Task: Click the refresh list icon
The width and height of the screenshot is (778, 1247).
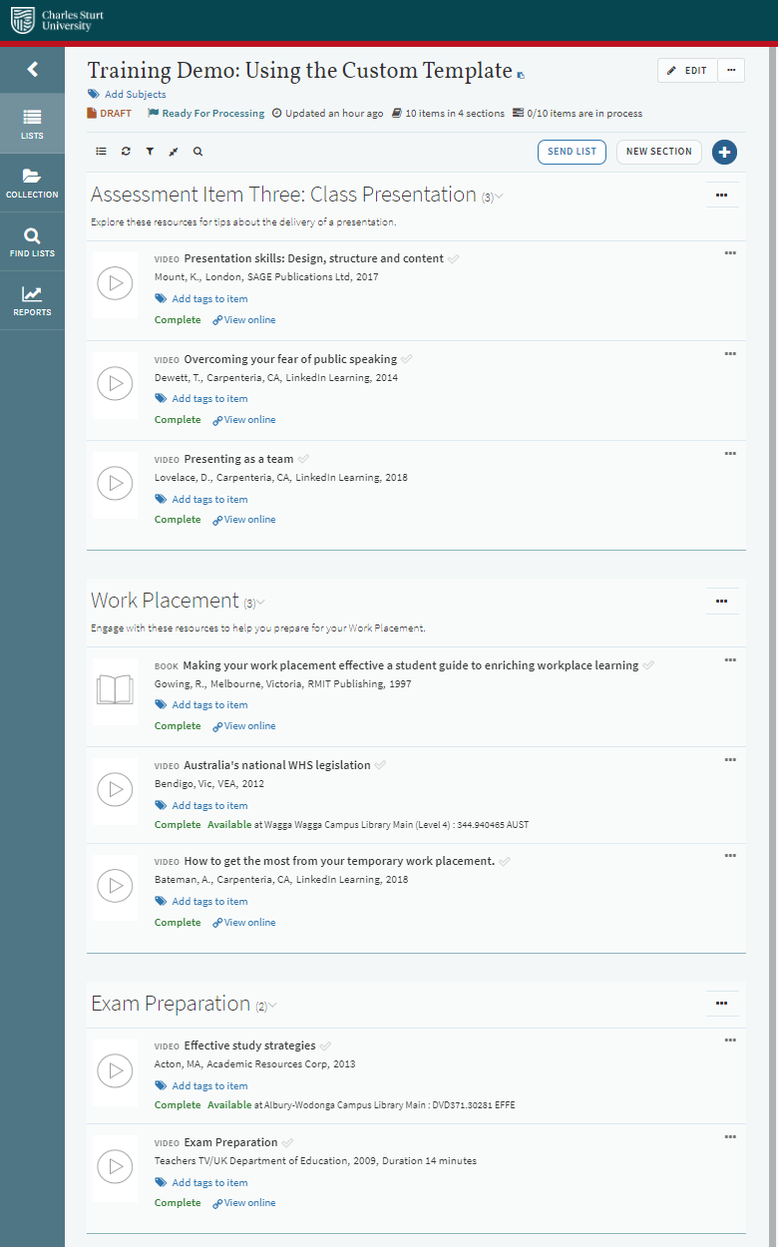Action: 126,151
